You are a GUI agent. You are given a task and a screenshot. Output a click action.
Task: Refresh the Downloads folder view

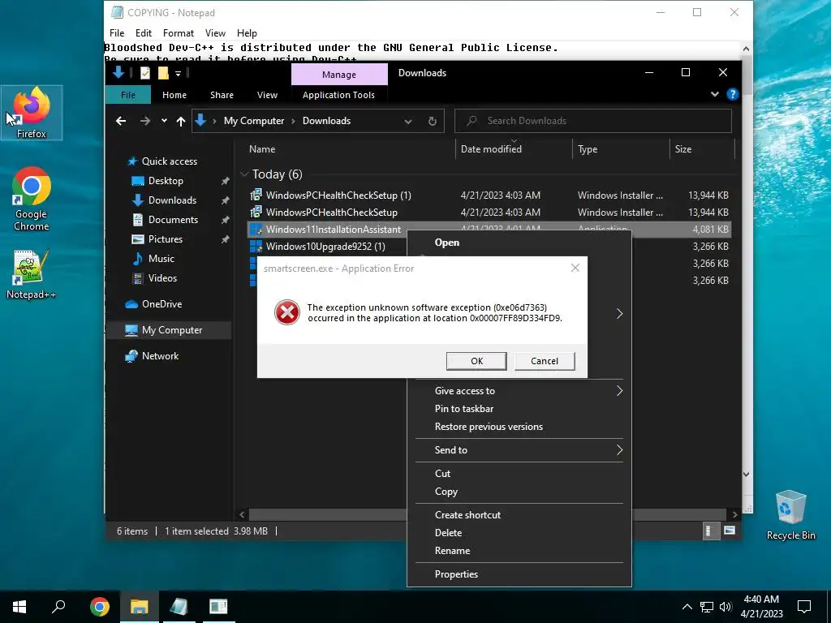click(x=432, y=122)
